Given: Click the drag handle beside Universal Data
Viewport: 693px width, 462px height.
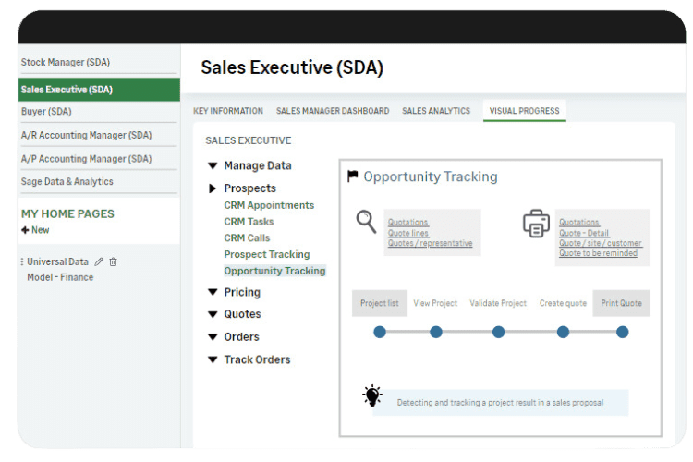Looking at the screenshot, I should point(22,262).
